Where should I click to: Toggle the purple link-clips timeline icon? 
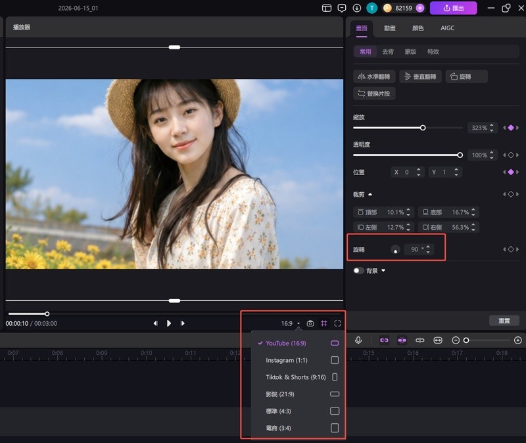[384, 340]
